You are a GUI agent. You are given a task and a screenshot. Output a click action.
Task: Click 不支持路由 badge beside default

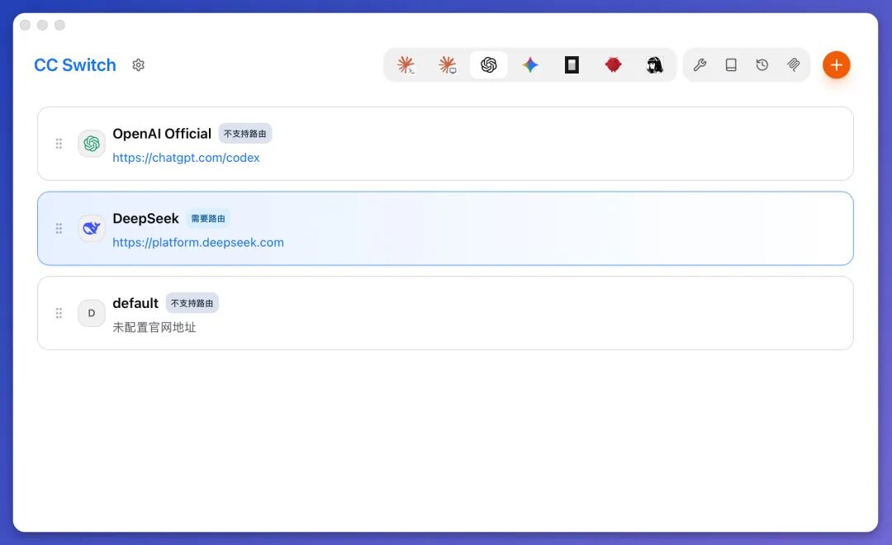(x=192, y=303)
